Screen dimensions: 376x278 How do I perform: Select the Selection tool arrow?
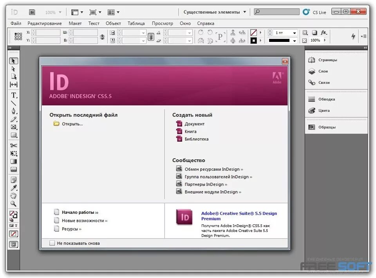pyautogui.click(x=13, y=61)
